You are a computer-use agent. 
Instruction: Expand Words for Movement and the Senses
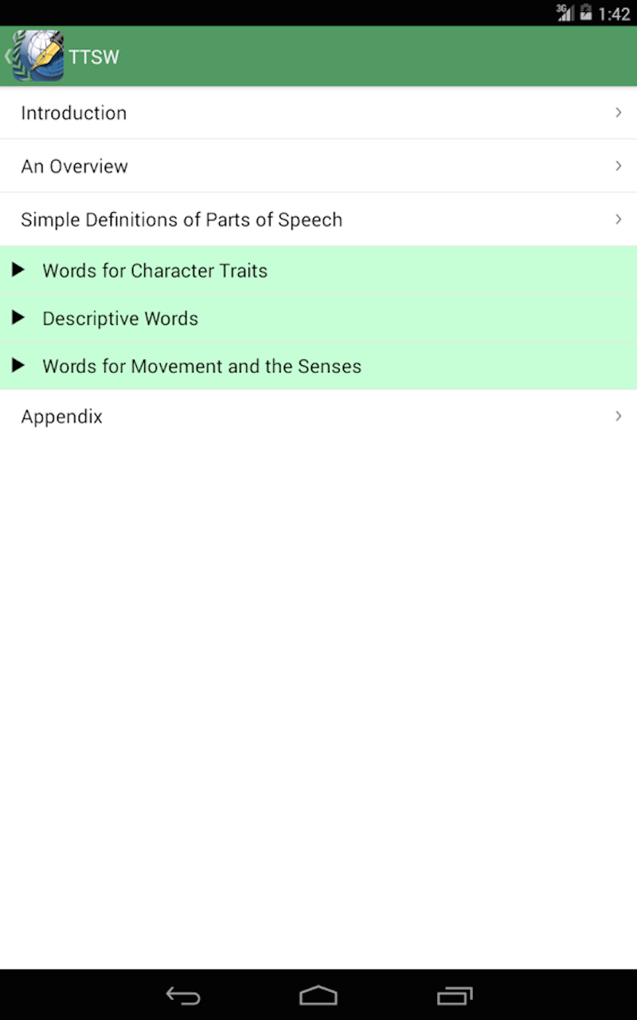[201, 366]
